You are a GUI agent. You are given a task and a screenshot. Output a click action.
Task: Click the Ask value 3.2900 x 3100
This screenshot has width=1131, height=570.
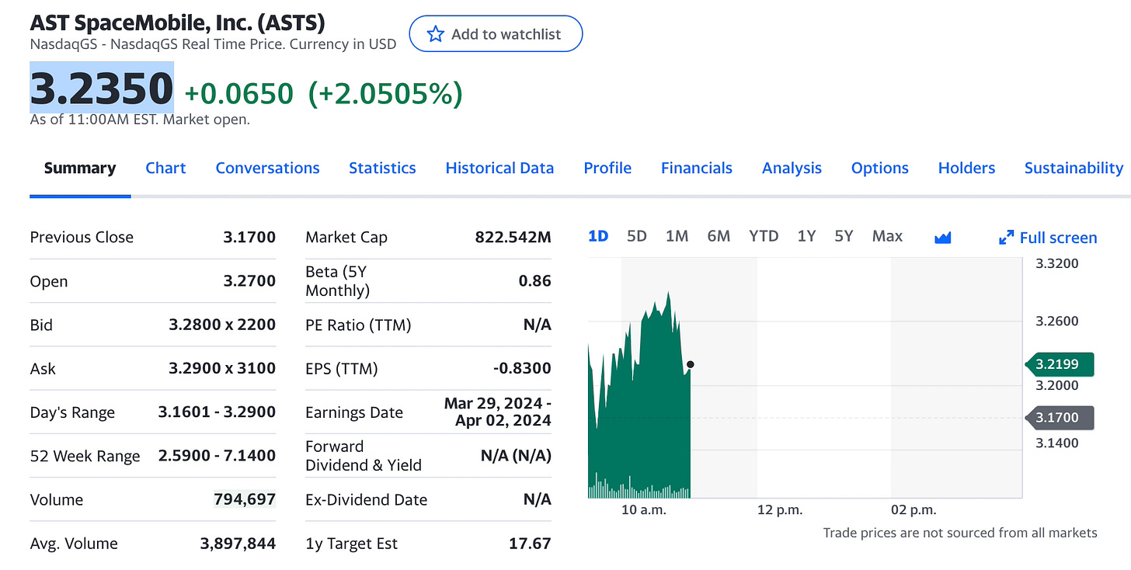coord(222,368)
